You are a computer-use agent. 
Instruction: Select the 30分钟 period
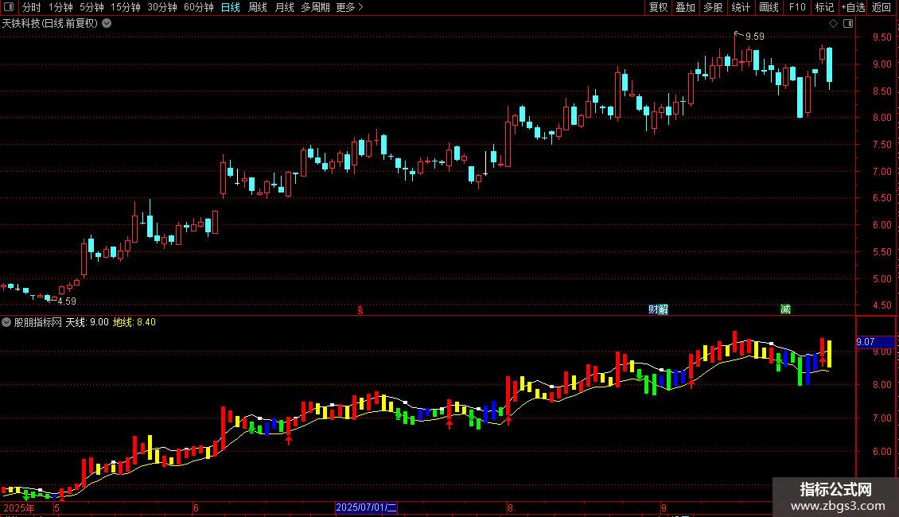(x=162, y=7)
